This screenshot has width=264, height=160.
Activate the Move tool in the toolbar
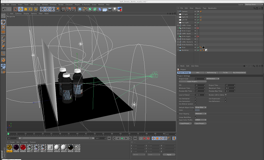point(21,9)
